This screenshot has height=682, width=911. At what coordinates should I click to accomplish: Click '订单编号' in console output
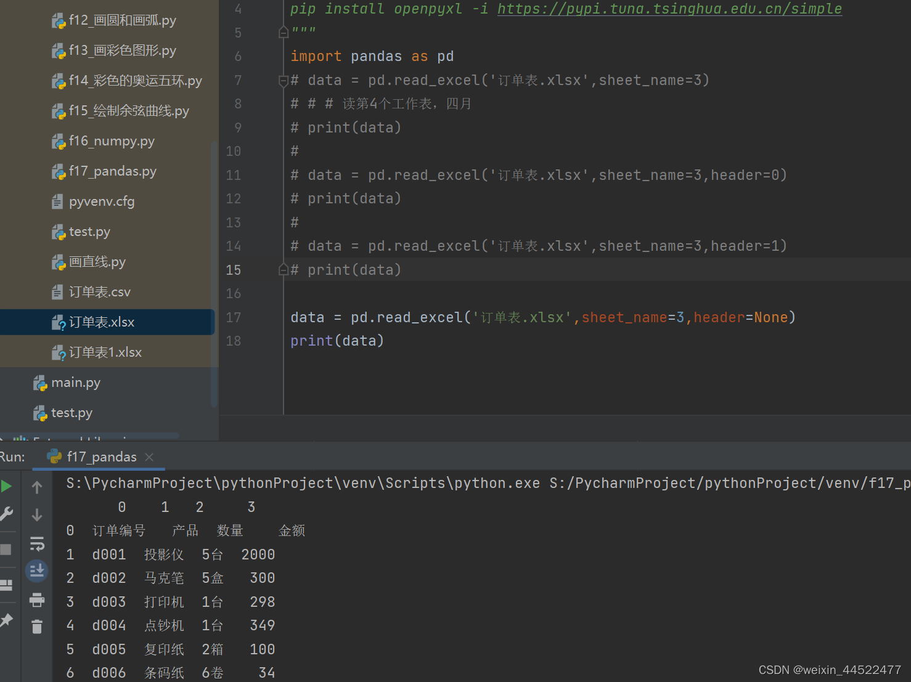click(x=119, y=530)
